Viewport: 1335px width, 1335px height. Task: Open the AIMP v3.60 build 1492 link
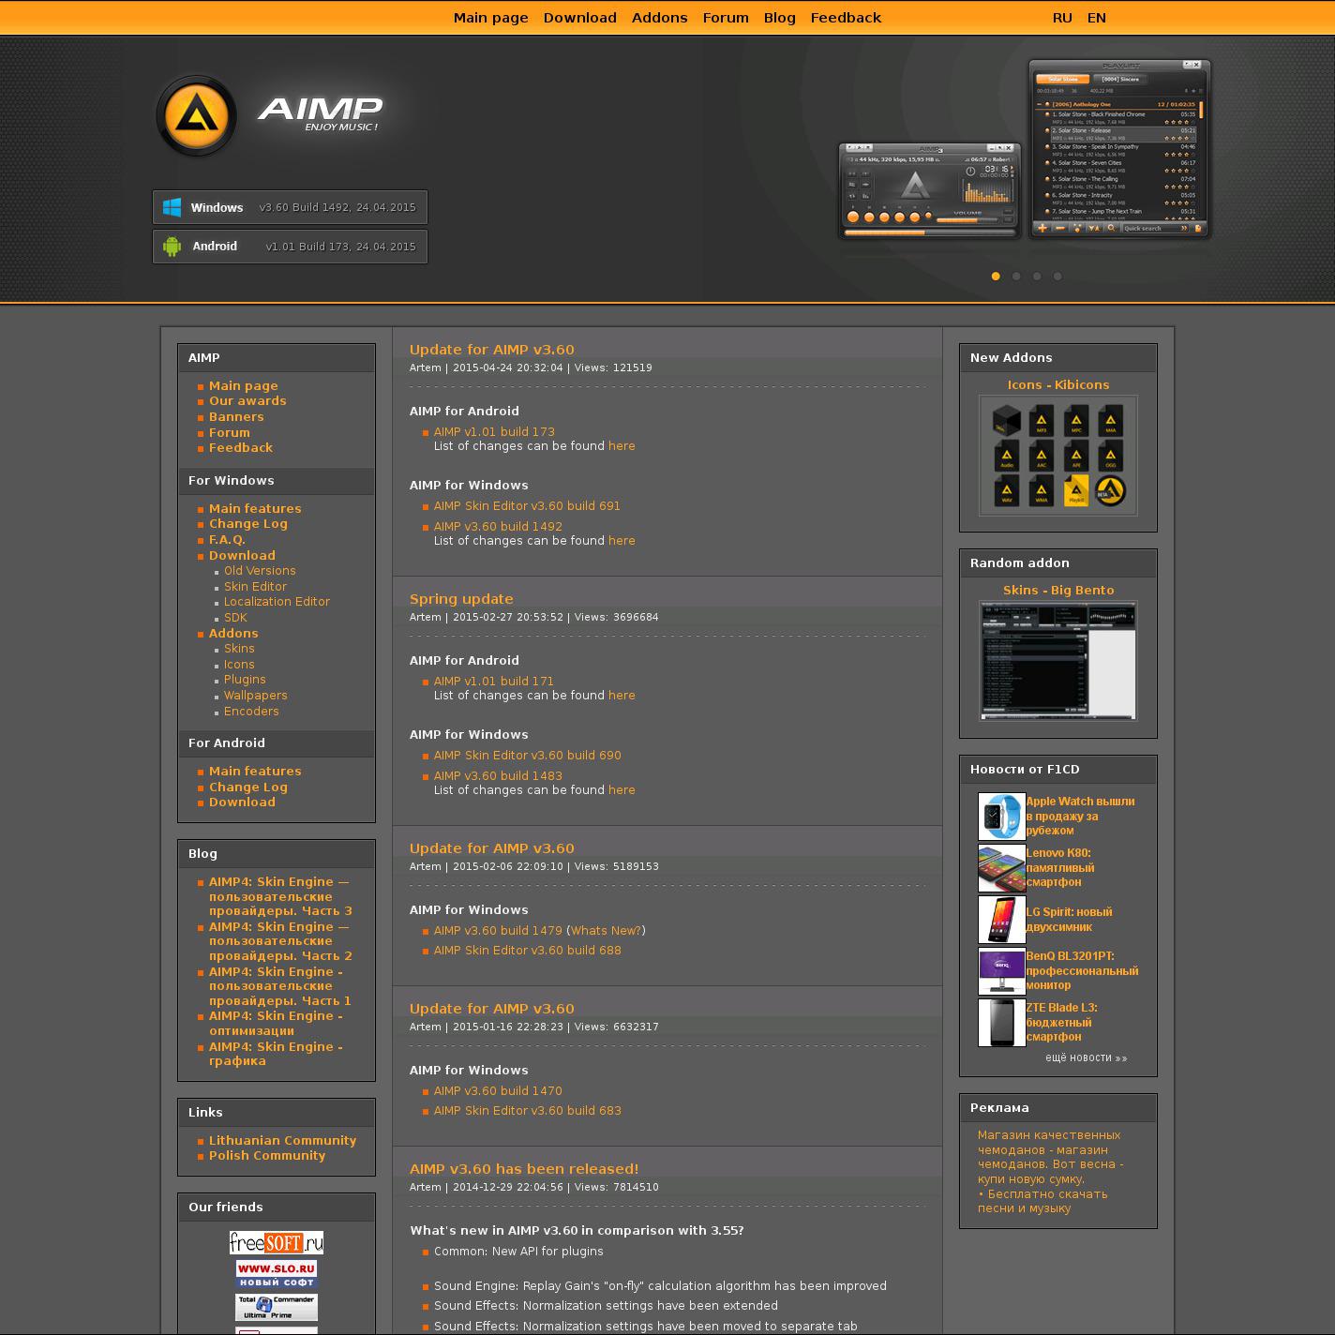pyautogui.click(x=498, y=527)
